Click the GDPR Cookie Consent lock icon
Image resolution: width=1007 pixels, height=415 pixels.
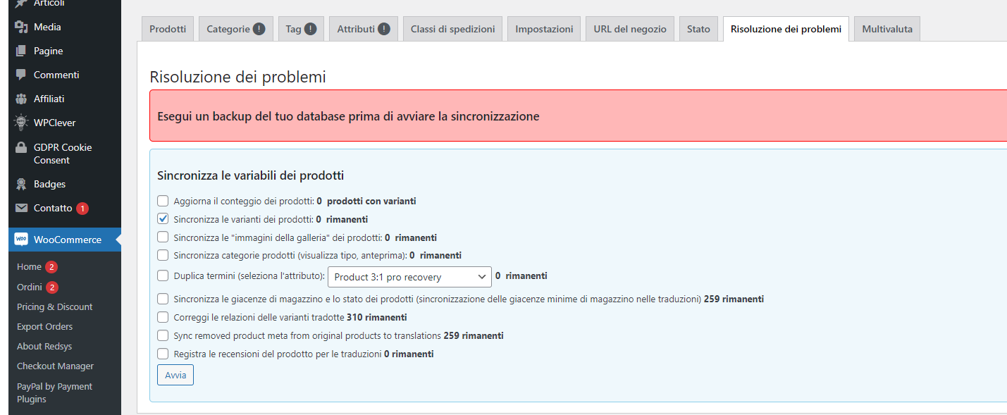(21, 147)
